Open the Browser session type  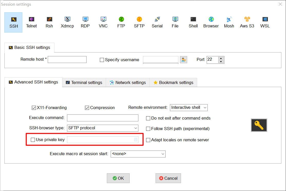pyautogui.click(x=211, y=22)
